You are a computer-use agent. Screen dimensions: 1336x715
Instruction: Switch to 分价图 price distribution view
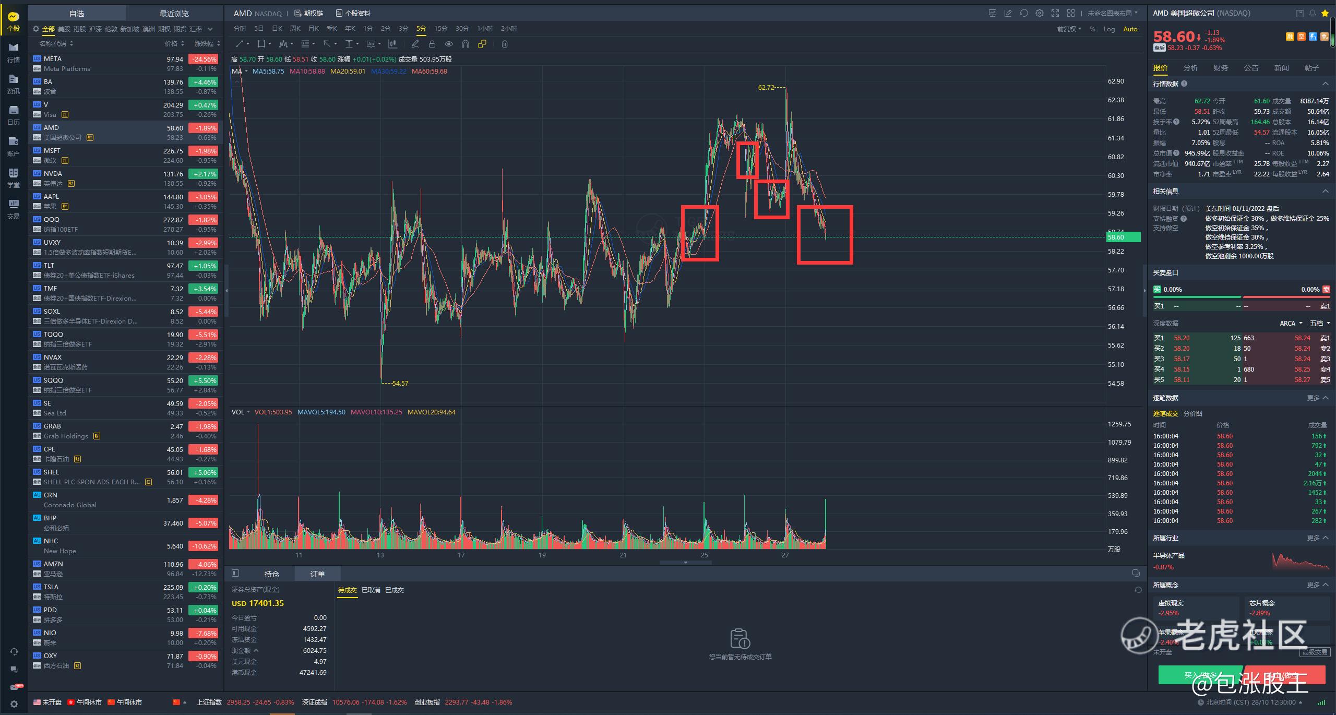(x=1193, y=413)
